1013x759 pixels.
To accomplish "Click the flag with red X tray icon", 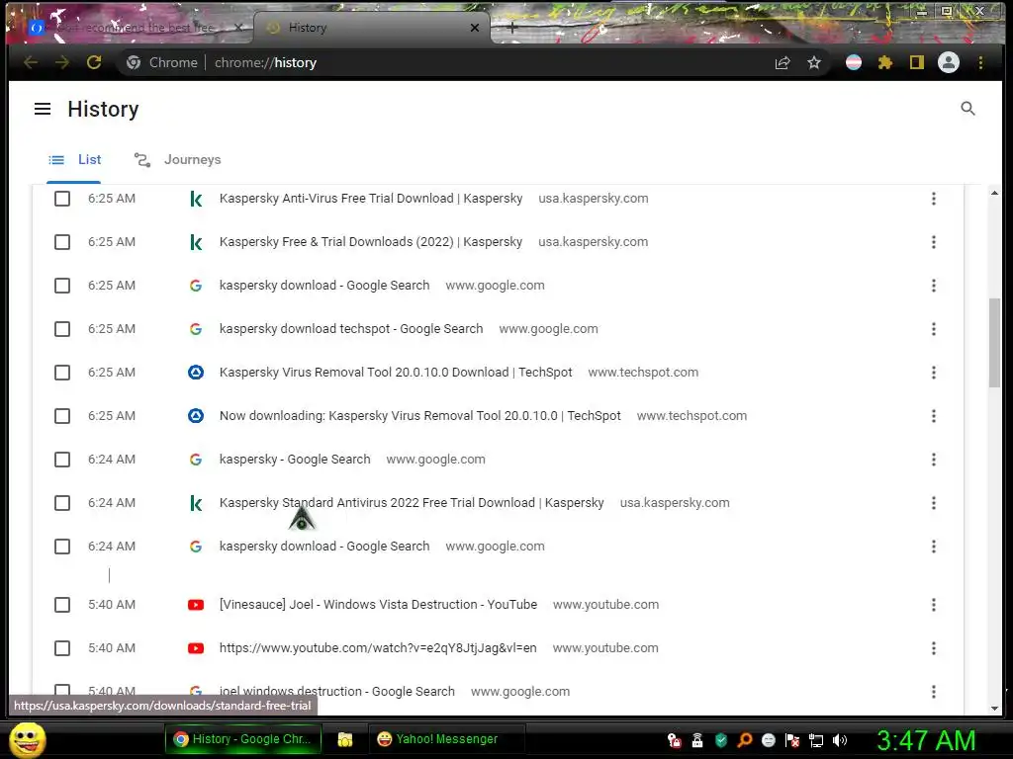I will pyautogui.click(x=792, y=740).
